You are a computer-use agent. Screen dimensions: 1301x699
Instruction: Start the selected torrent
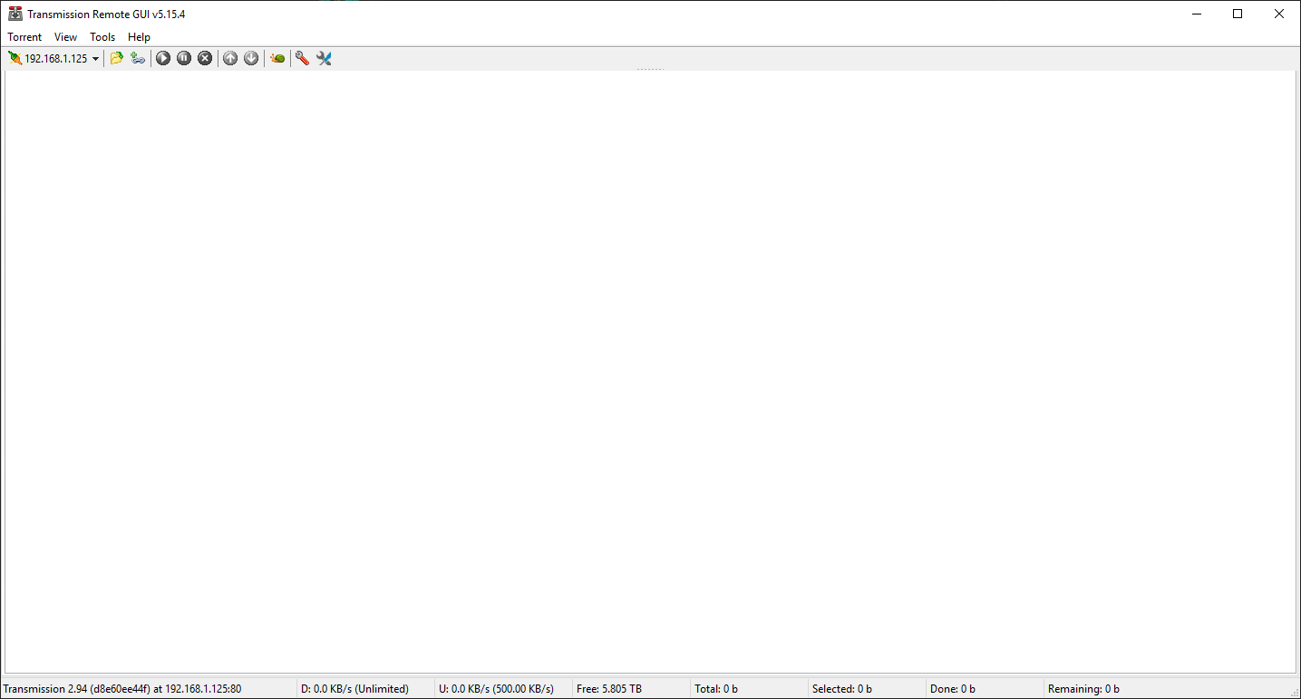click(163, 57)
